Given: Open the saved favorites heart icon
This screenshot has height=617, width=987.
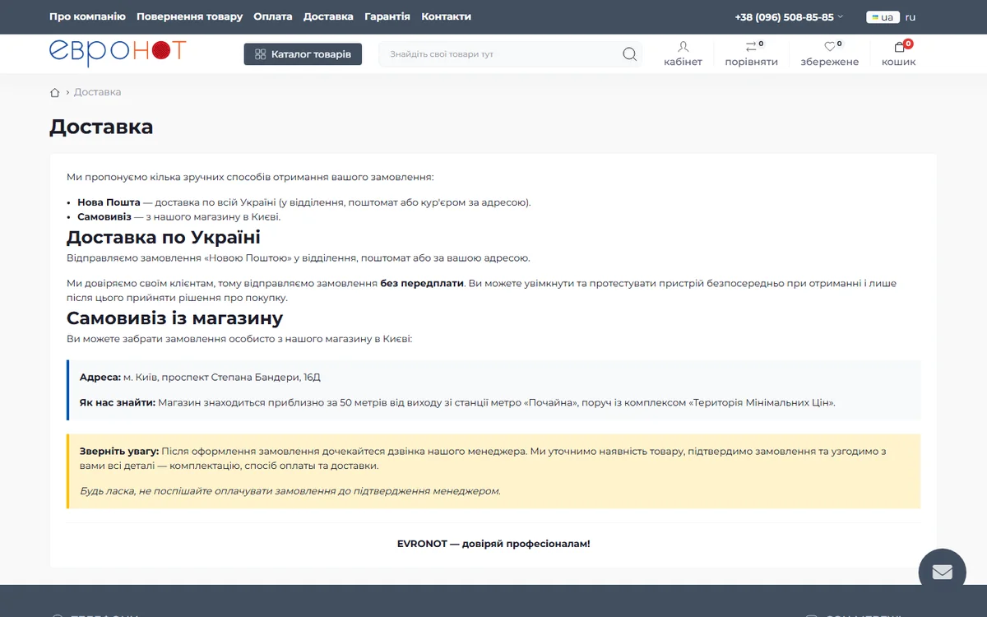Looking at the screenshot, I should [830, 47].
